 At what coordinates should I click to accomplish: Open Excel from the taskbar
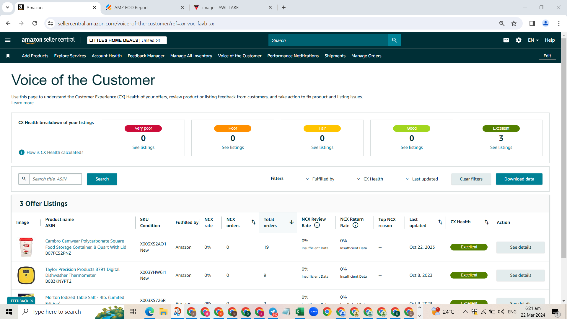300,312
